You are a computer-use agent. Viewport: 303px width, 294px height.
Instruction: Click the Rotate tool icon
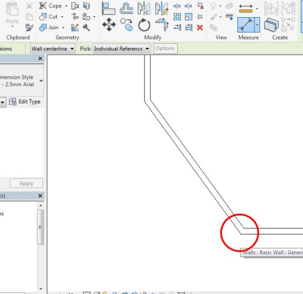(144, 25)
